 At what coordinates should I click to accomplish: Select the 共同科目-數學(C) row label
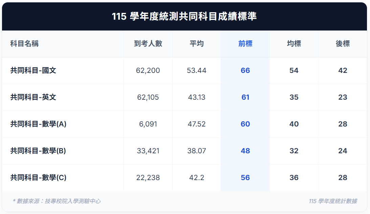tap(38, 178)
